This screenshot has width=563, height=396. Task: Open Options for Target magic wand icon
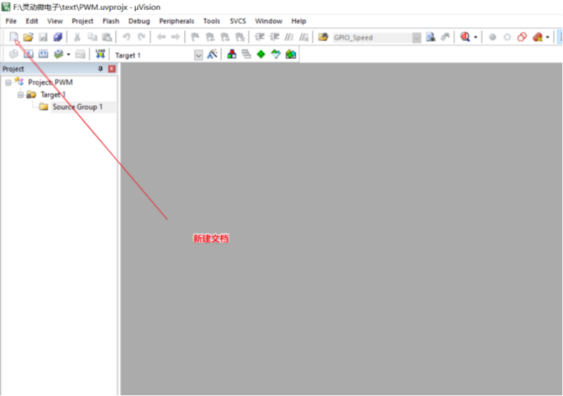212,54
